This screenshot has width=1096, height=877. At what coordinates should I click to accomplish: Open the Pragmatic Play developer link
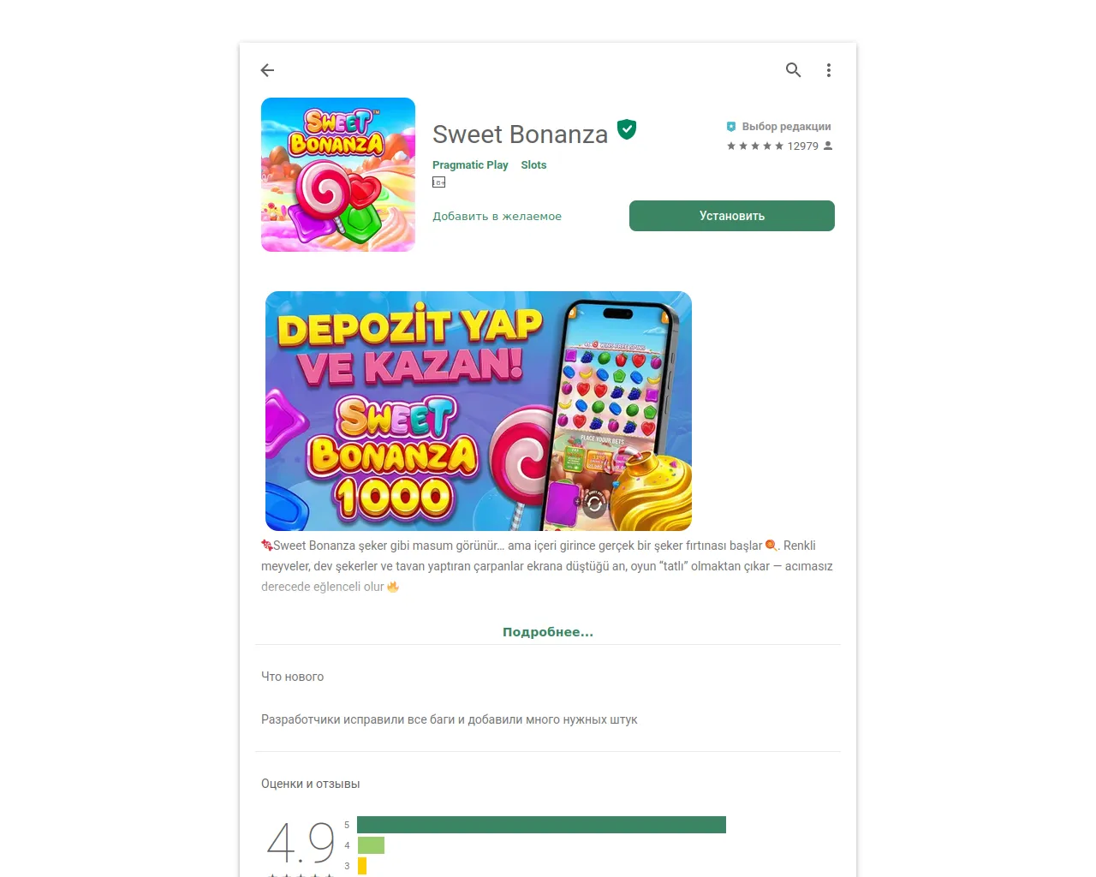470,165
